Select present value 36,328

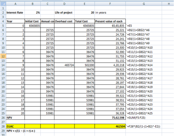(110, 113)
